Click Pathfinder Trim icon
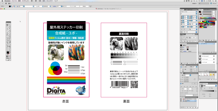218x111 pixels. [x=184, y=41]
